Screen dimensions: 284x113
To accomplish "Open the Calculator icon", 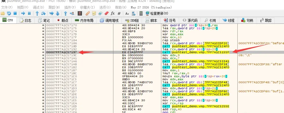I will click(141, 13).
